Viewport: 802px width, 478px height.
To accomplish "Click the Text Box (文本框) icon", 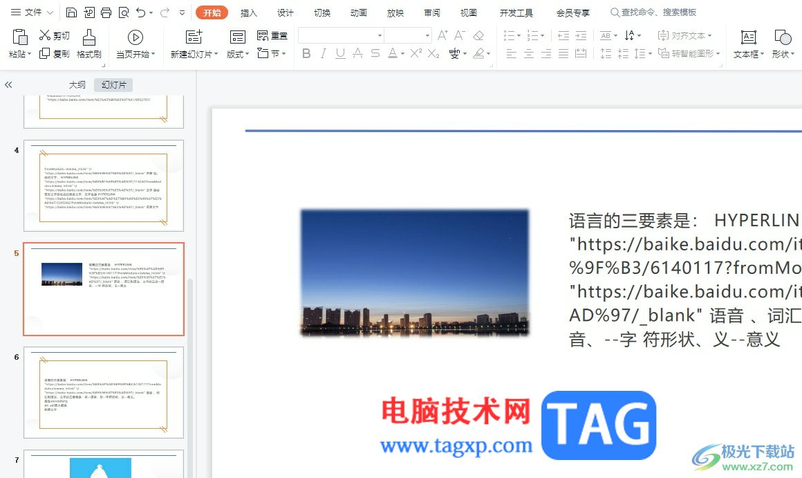I will coord(748,37).
